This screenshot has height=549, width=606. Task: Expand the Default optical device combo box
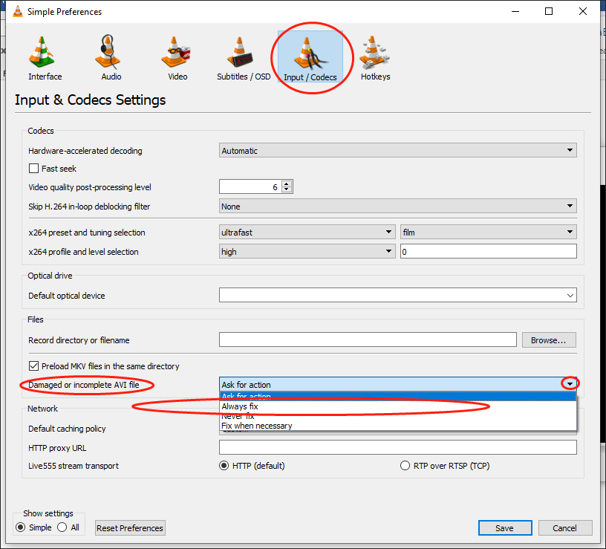point(398,295)
